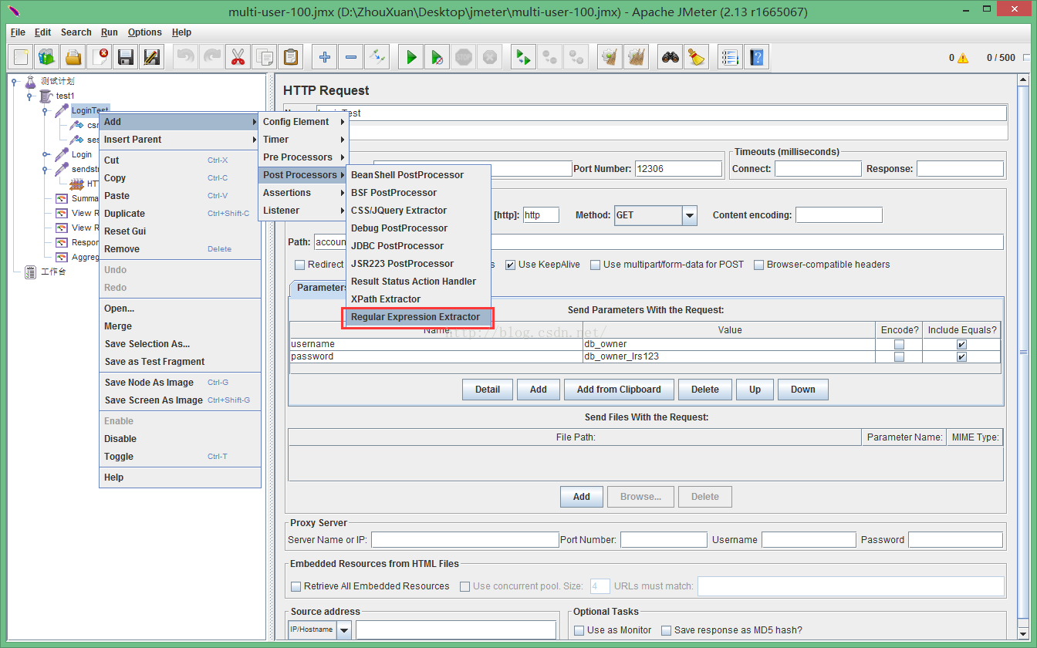Click the Search binoculars icon
This screenshot has height=648, width=1037.
[x=671, y=57]
